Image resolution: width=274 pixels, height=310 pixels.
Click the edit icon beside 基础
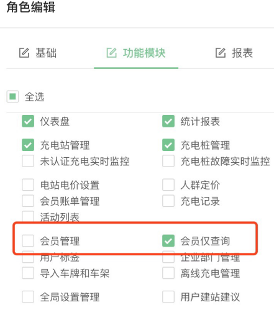tap(24, 53)
